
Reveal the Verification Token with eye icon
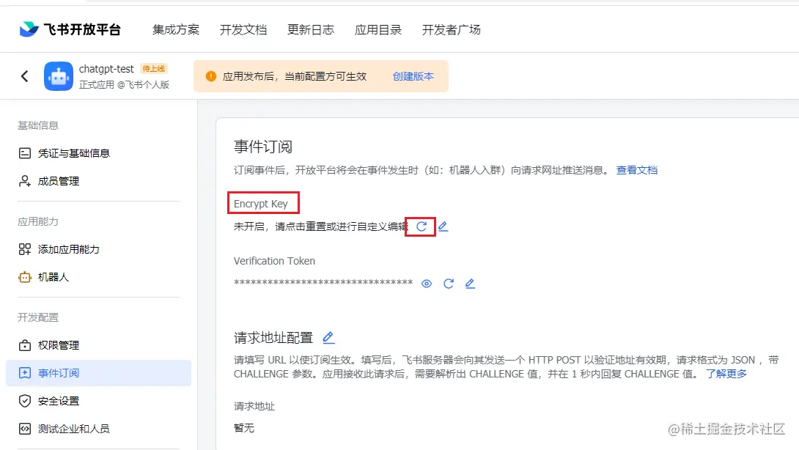tap(427, 284)
